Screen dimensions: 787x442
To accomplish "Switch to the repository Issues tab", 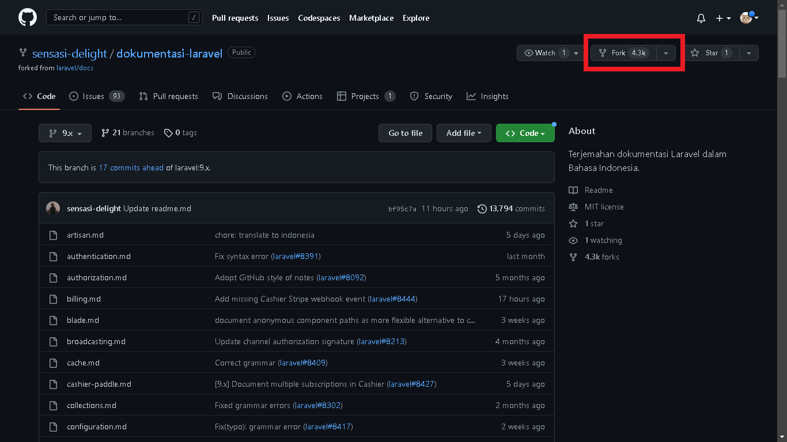I will click(97, 96).
